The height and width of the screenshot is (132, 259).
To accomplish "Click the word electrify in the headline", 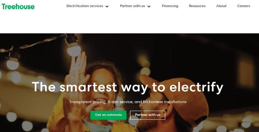I will (196, 87).
